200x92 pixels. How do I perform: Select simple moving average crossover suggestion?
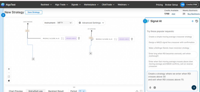click(x=170, y=37)
